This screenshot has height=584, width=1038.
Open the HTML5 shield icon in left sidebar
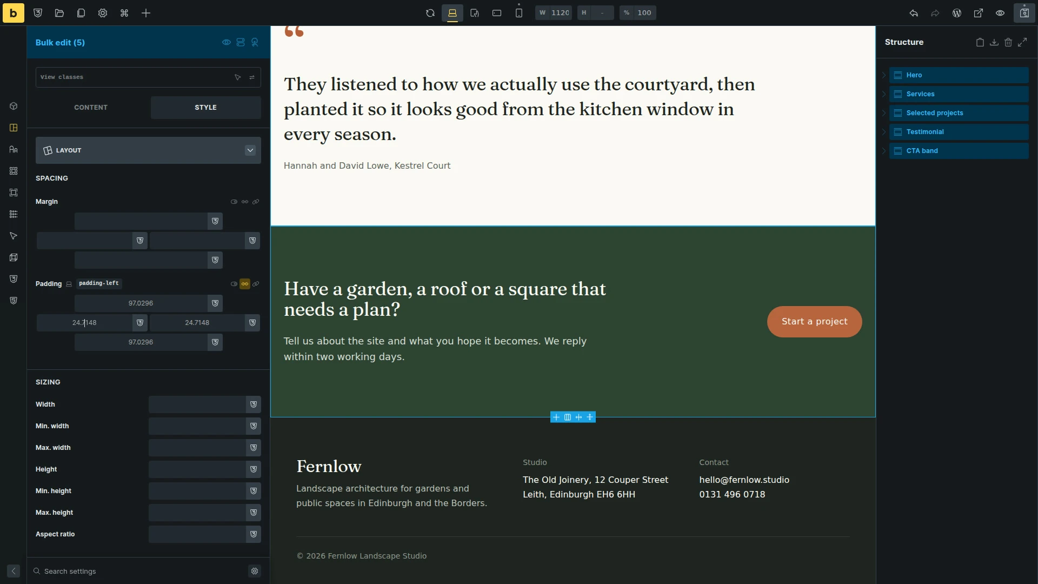(14, 301)
